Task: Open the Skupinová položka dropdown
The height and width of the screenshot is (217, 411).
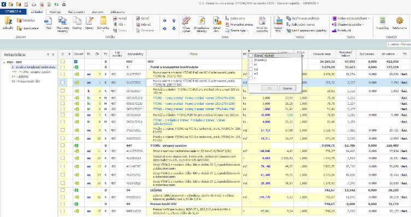Action: 363,25
